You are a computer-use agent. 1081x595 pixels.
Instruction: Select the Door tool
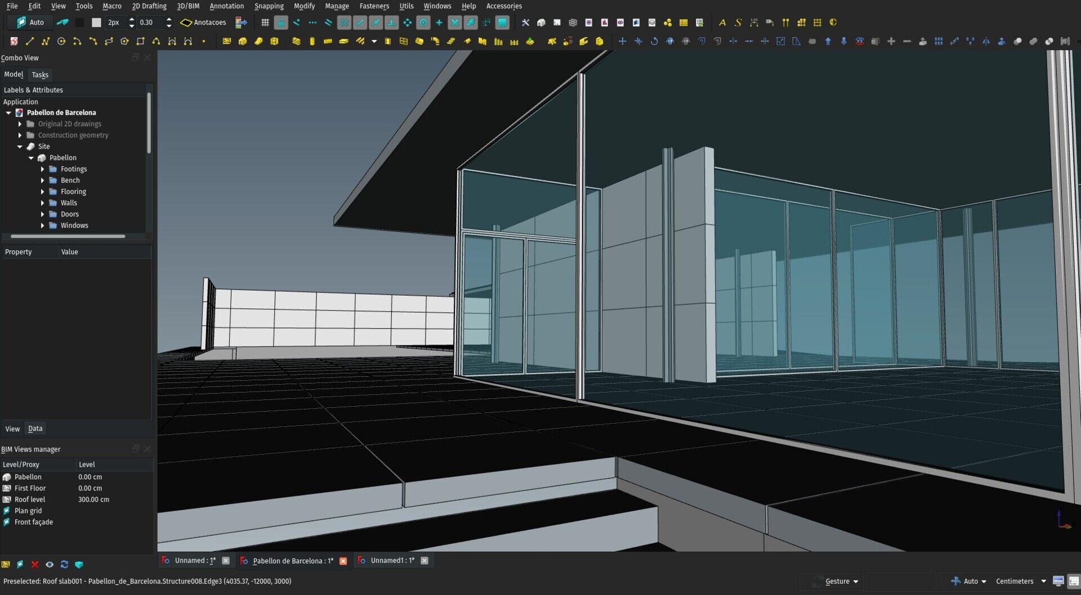[388, 41]
